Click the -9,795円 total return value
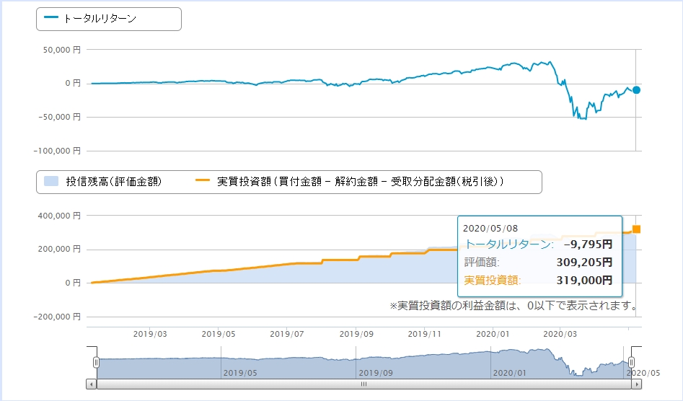 pyautogui.click(x=588, y=244)
